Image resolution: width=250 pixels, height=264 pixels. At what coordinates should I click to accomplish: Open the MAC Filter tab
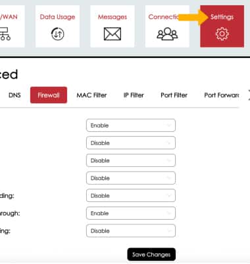click(91, 95)
